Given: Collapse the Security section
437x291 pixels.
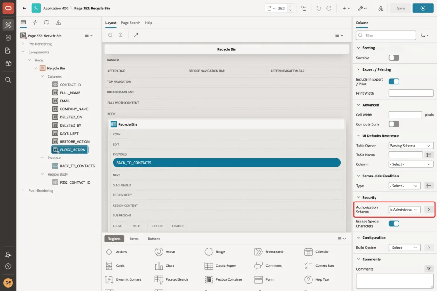Looking at the screenshot, I should pyautogui.click(x=358, y=197).
